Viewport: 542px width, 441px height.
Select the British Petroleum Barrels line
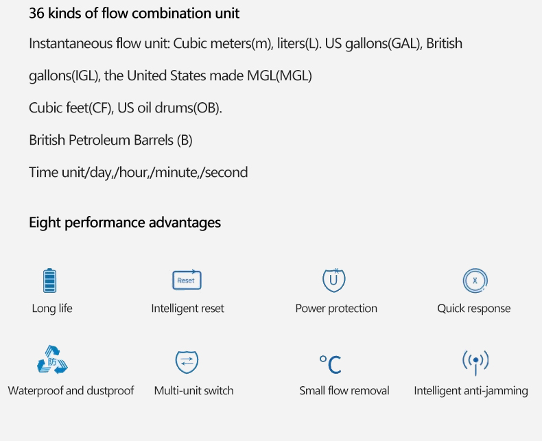click(110, 141)
